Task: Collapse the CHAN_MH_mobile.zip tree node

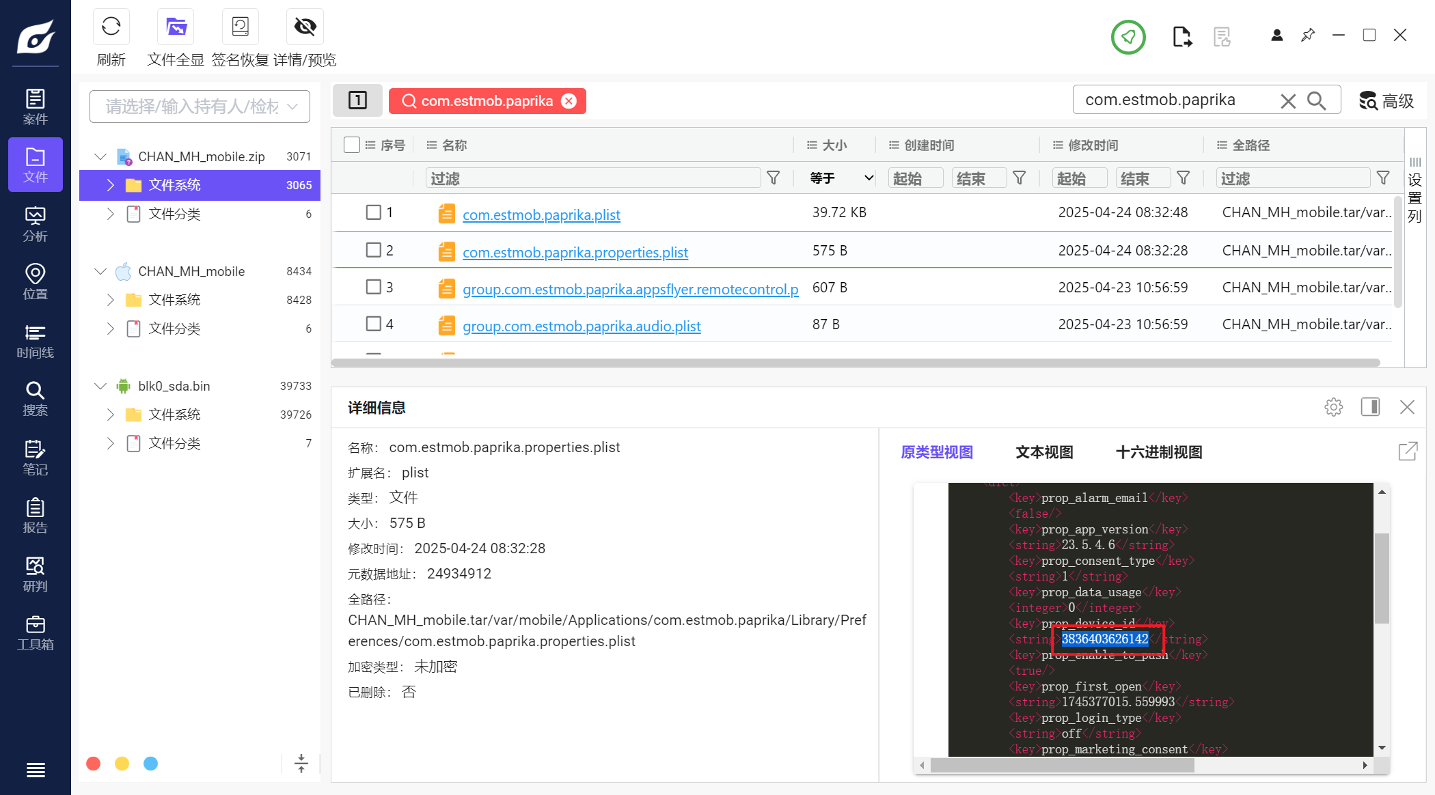Action: click(100, 156)
